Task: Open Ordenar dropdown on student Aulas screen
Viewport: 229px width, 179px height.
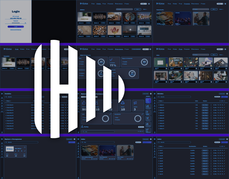Action: pos(221,55)
